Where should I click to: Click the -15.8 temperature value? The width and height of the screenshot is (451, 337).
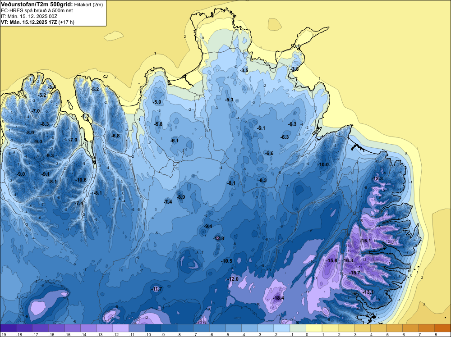pyautogui.click(x=331, y=260)
